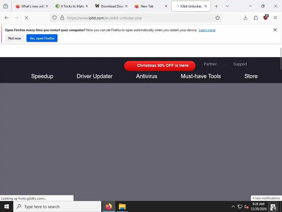Click the 'Christmas 90% OFF is Here' banner
This screenshot has height=212, width=282.
tap(160, 66)
